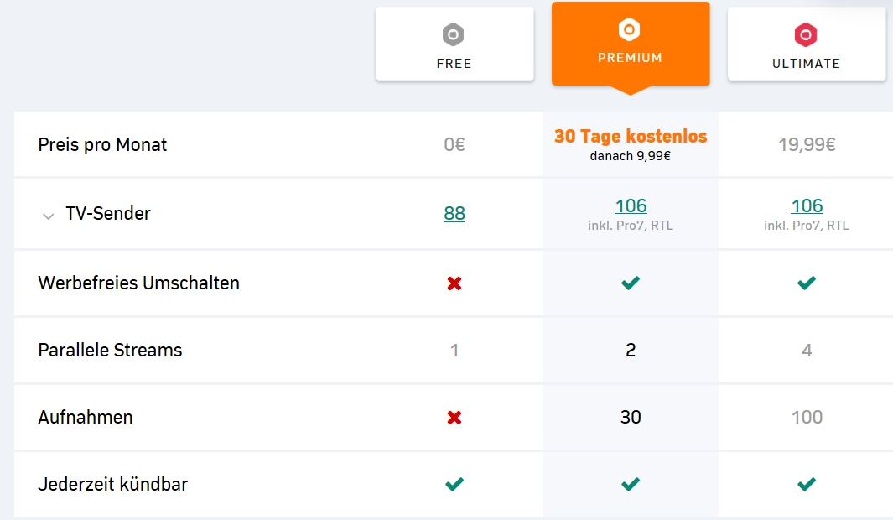Click the white hexagon icon on Premium card
This screenshot has height=520, width=893.
630,29
